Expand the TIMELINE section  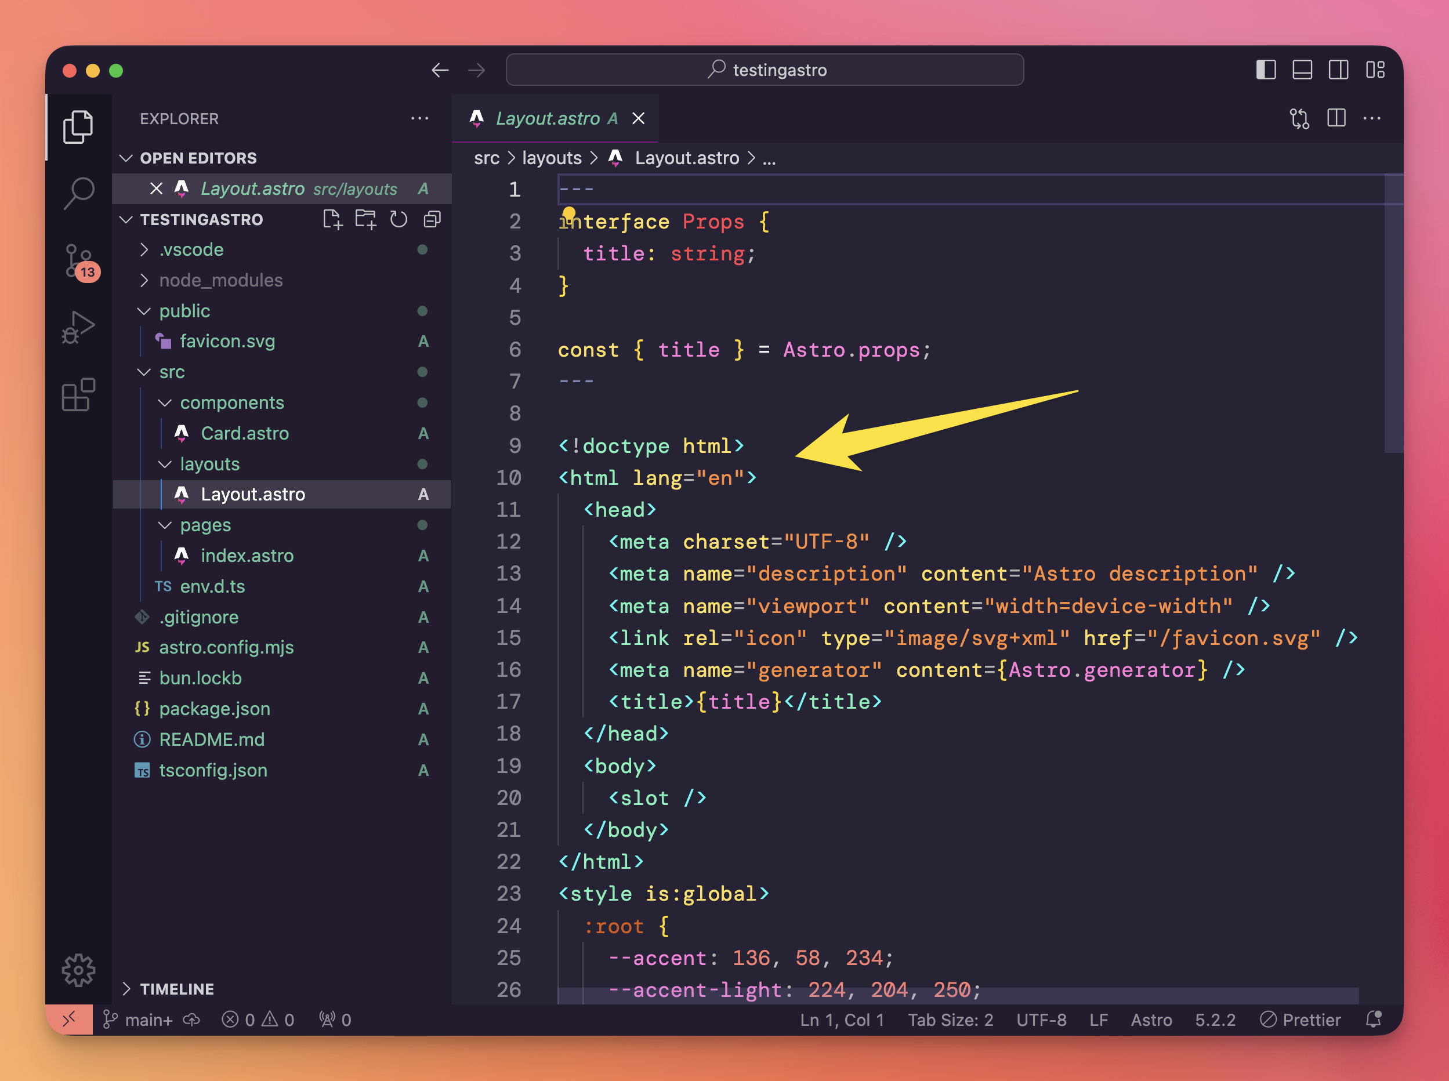pyautogui.click(x=177, y=989)
